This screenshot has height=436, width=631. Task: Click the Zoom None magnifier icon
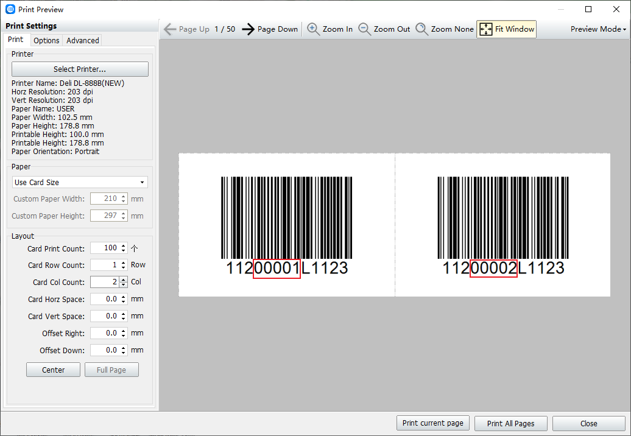421,29
